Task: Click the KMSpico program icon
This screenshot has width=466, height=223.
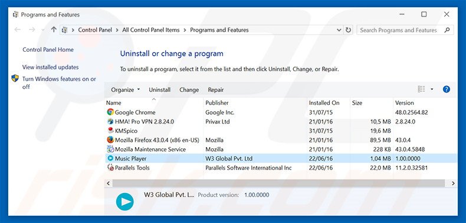Action: 110,131
